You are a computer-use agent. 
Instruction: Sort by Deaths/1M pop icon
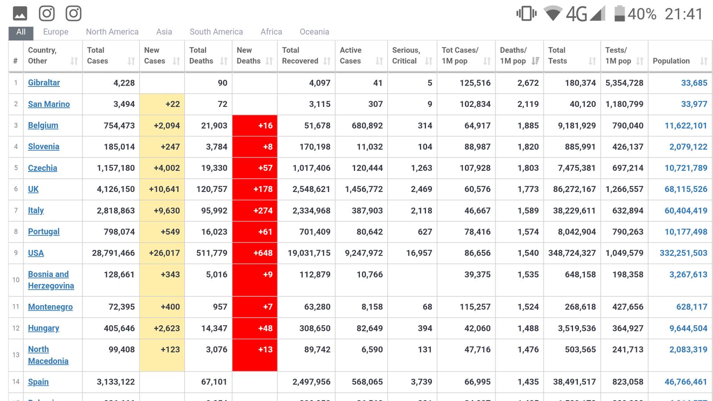click(535, 61)
